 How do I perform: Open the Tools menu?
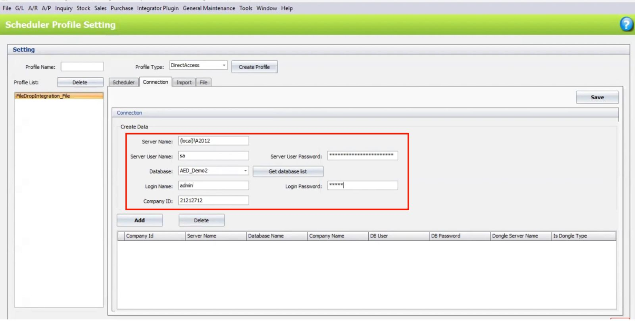(x=246, y=9)
